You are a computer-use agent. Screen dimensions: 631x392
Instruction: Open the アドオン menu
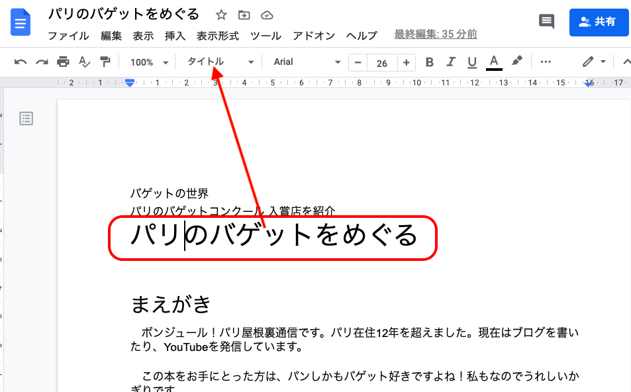click(314, 36)
